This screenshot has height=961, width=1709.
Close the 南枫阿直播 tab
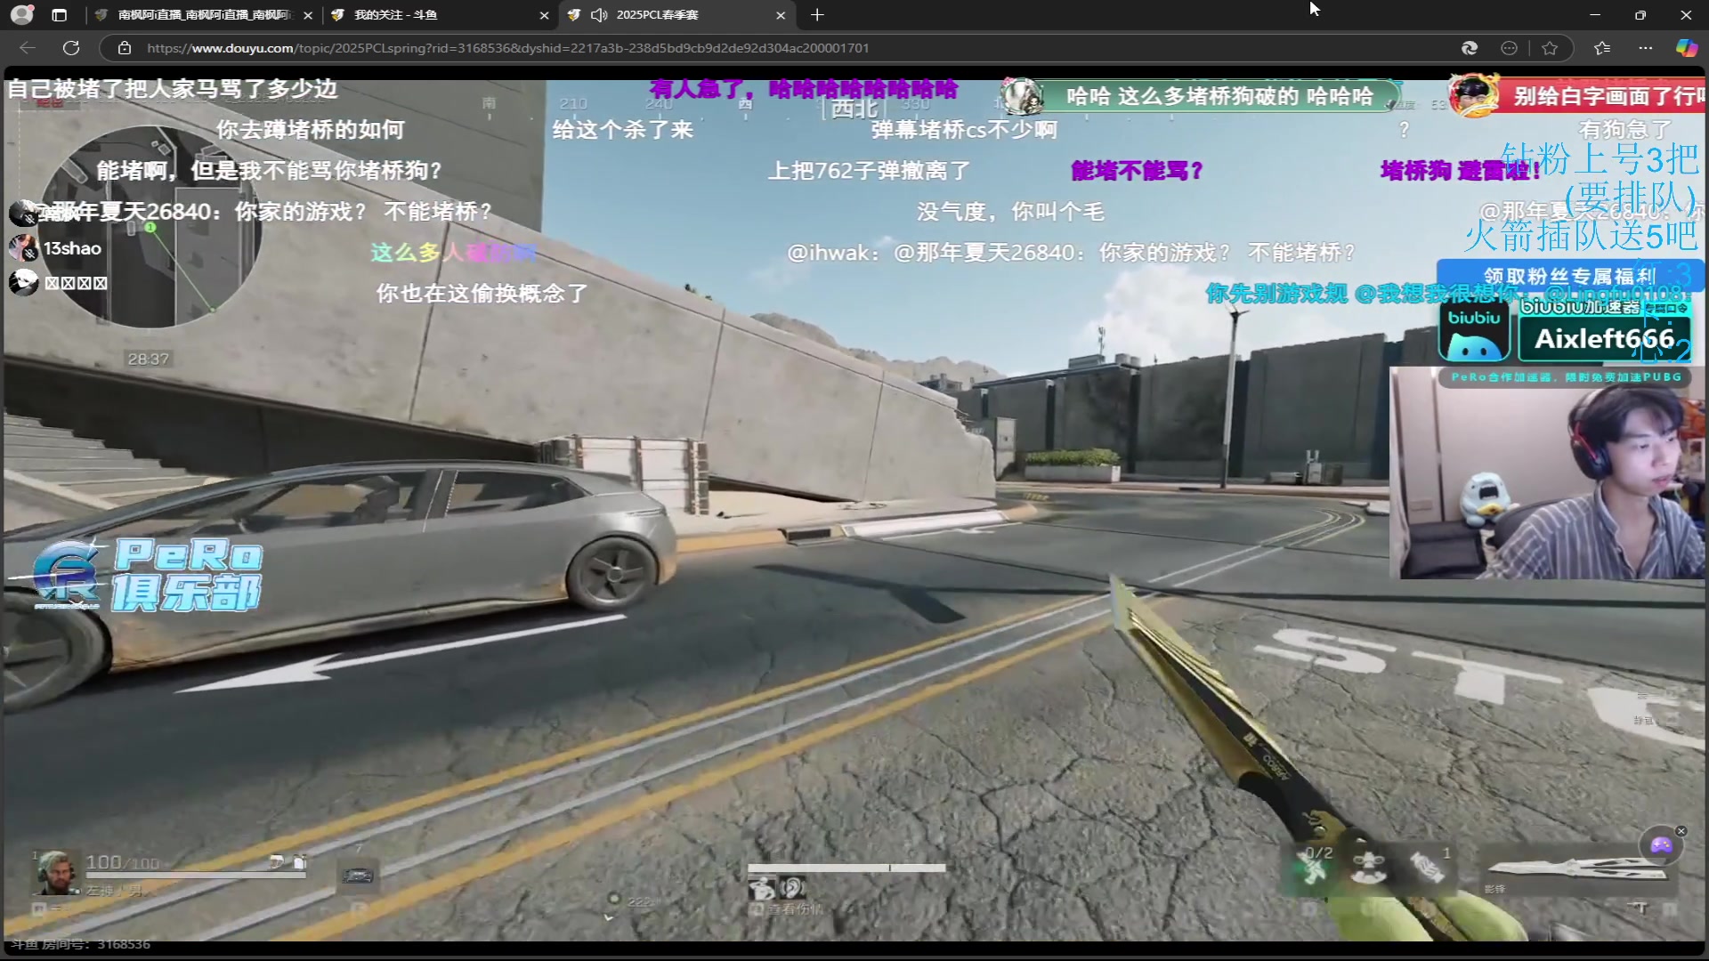[308, 15]
